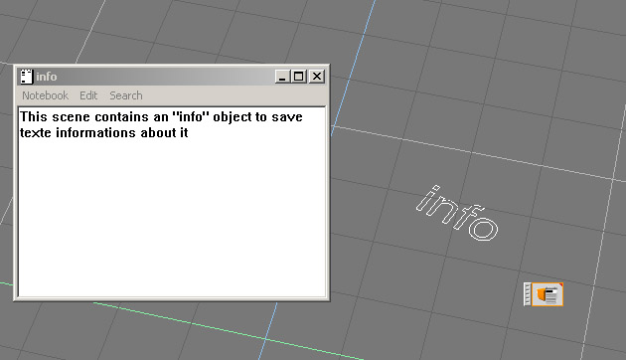Click the info window notebook icon
Screen dimensions: 626x360
click(x=27, y=77)
